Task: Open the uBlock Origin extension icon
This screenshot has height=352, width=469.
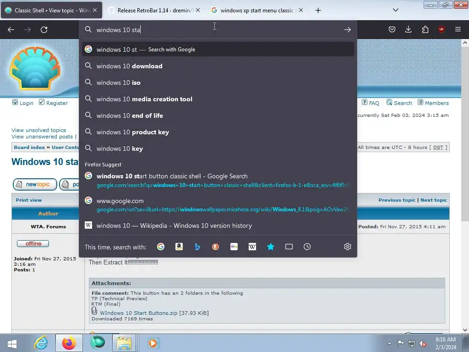Action: 441,29
